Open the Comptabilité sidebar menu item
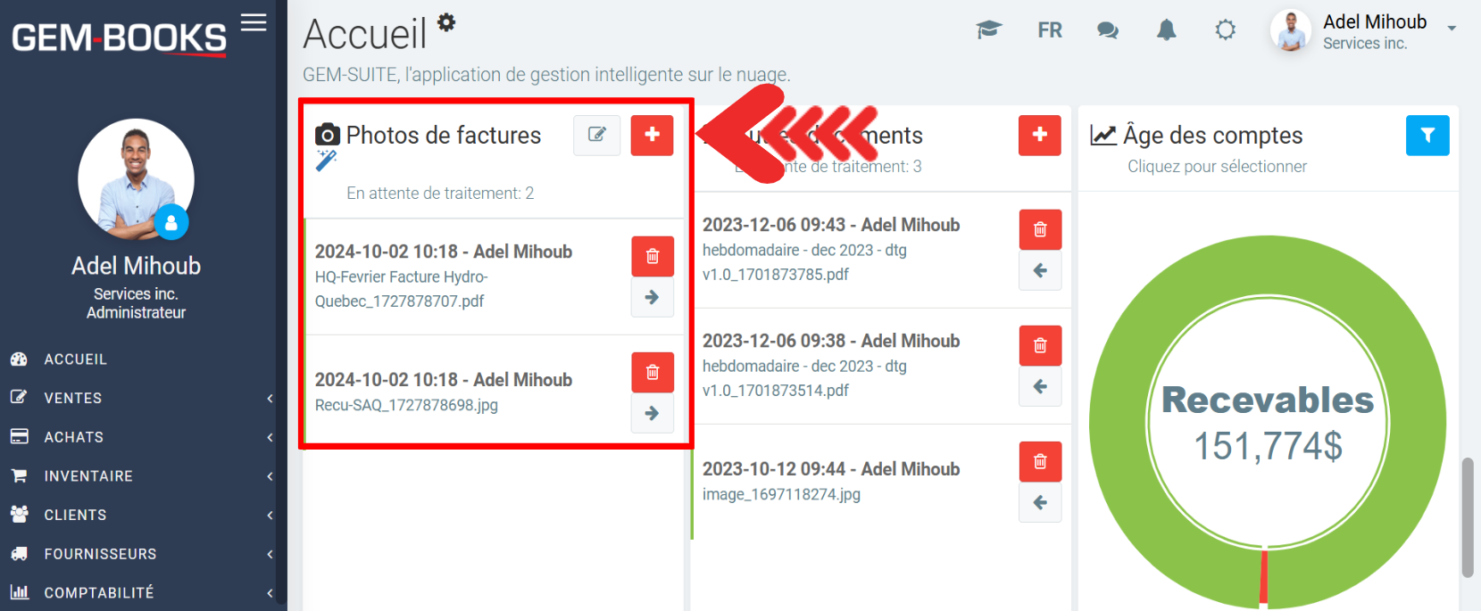 coord(98,592)
